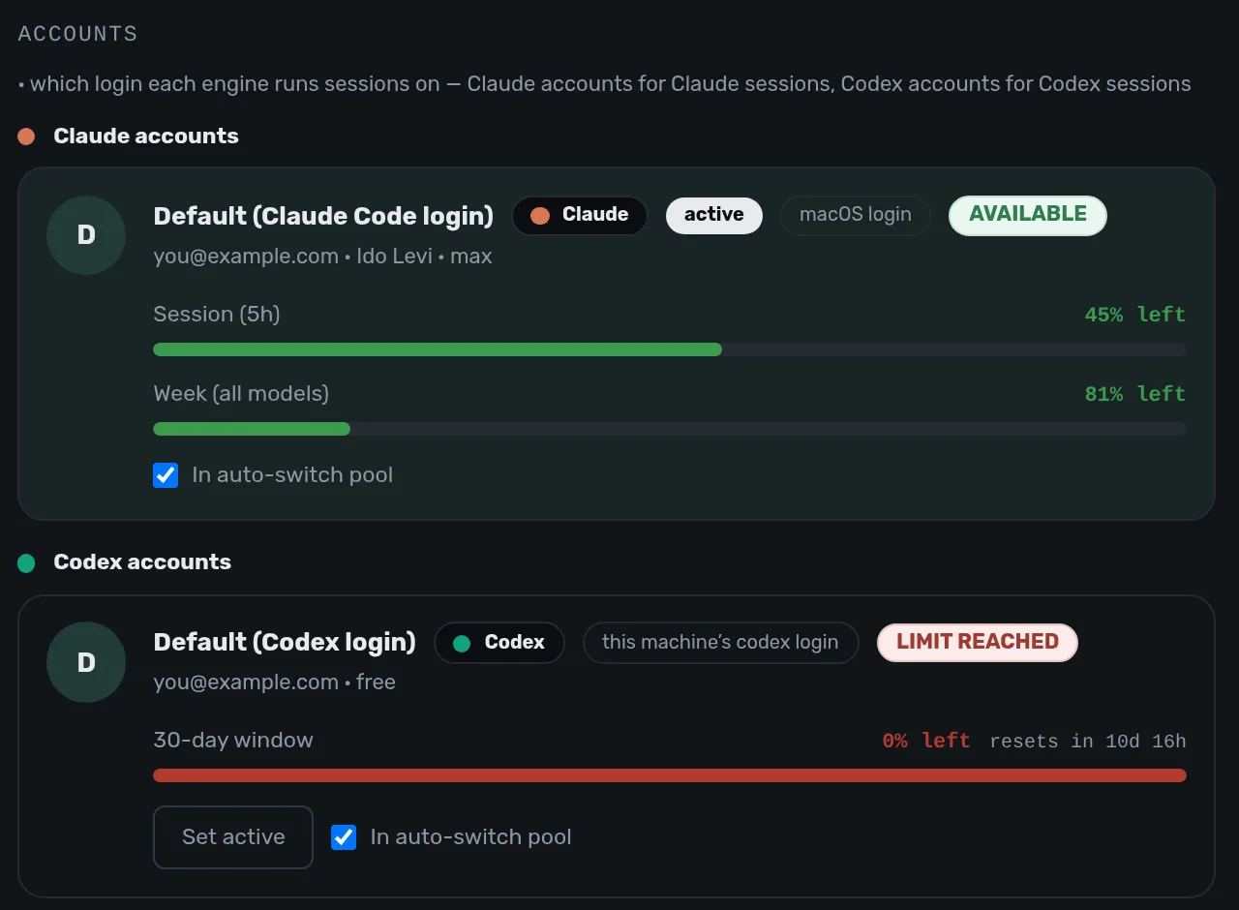Click the engine login description sentence
1239x910 pixels.
point(605,84)
